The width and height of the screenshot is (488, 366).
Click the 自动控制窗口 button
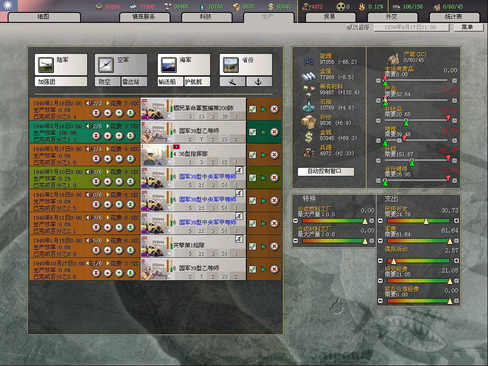[x=326, y=172]
